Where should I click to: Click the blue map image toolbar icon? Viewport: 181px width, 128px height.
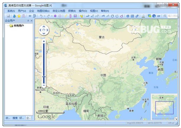[x=132, y=16]
